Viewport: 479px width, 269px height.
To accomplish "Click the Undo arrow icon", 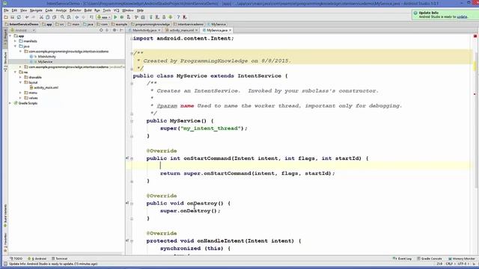I will tap(27, 17).
